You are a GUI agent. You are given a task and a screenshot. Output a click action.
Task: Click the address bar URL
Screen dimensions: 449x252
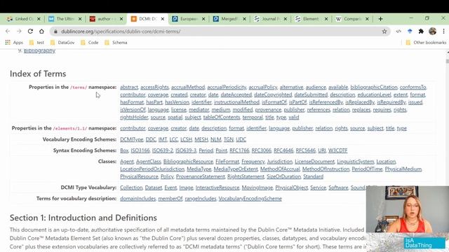(121, 31)
